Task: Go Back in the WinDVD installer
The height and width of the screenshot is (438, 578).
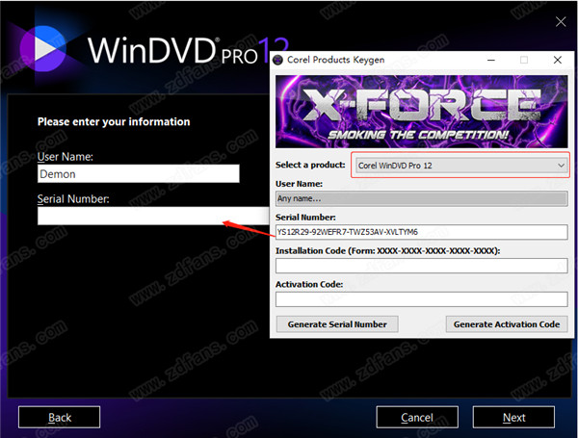Action: click(x=59, y=417)
